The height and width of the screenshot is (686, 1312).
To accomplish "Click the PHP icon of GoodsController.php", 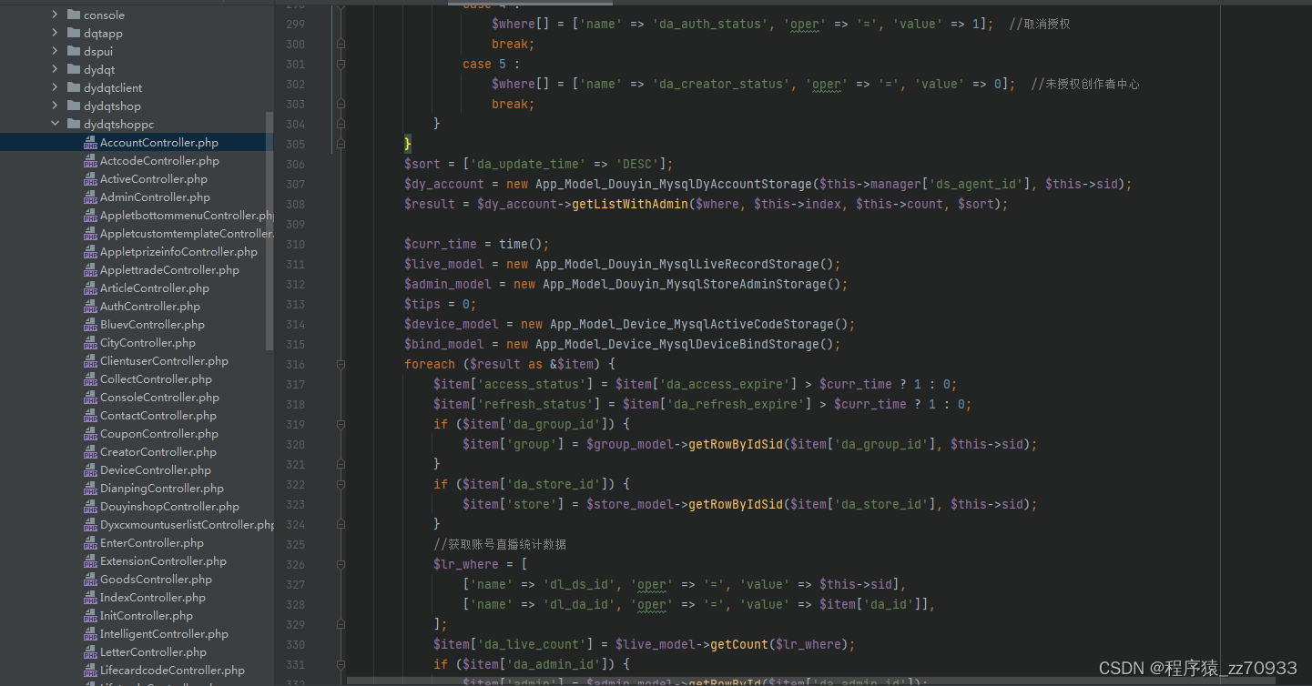I will pos(90,579).
